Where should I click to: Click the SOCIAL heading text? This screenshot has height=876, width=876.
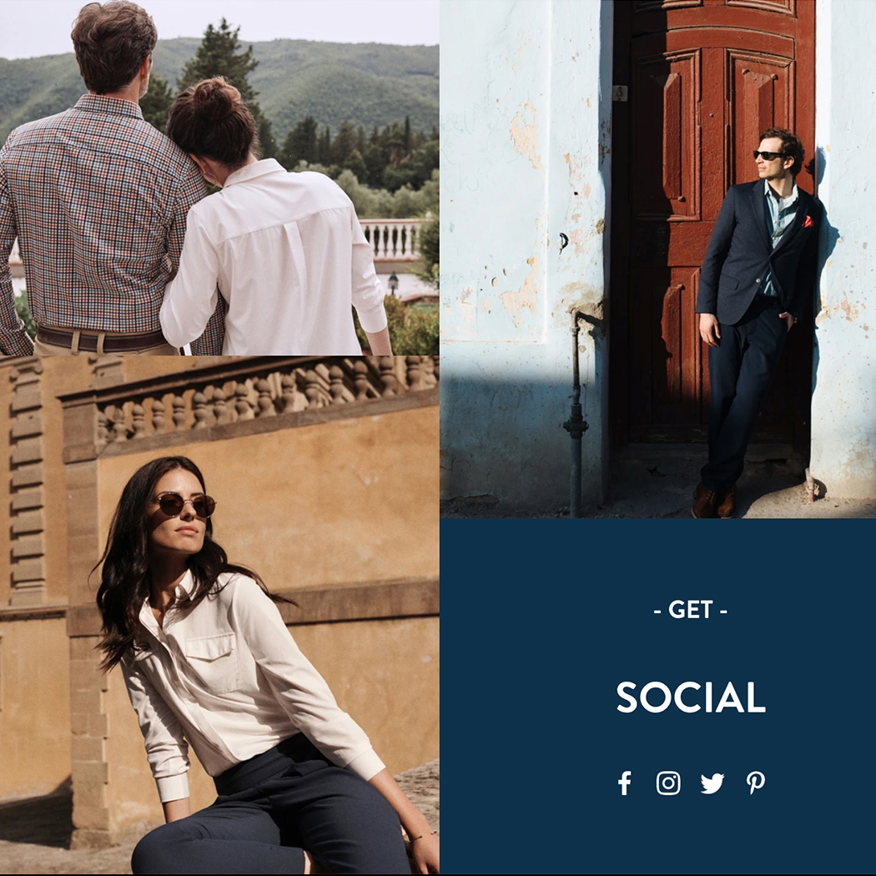click(691, 697)
